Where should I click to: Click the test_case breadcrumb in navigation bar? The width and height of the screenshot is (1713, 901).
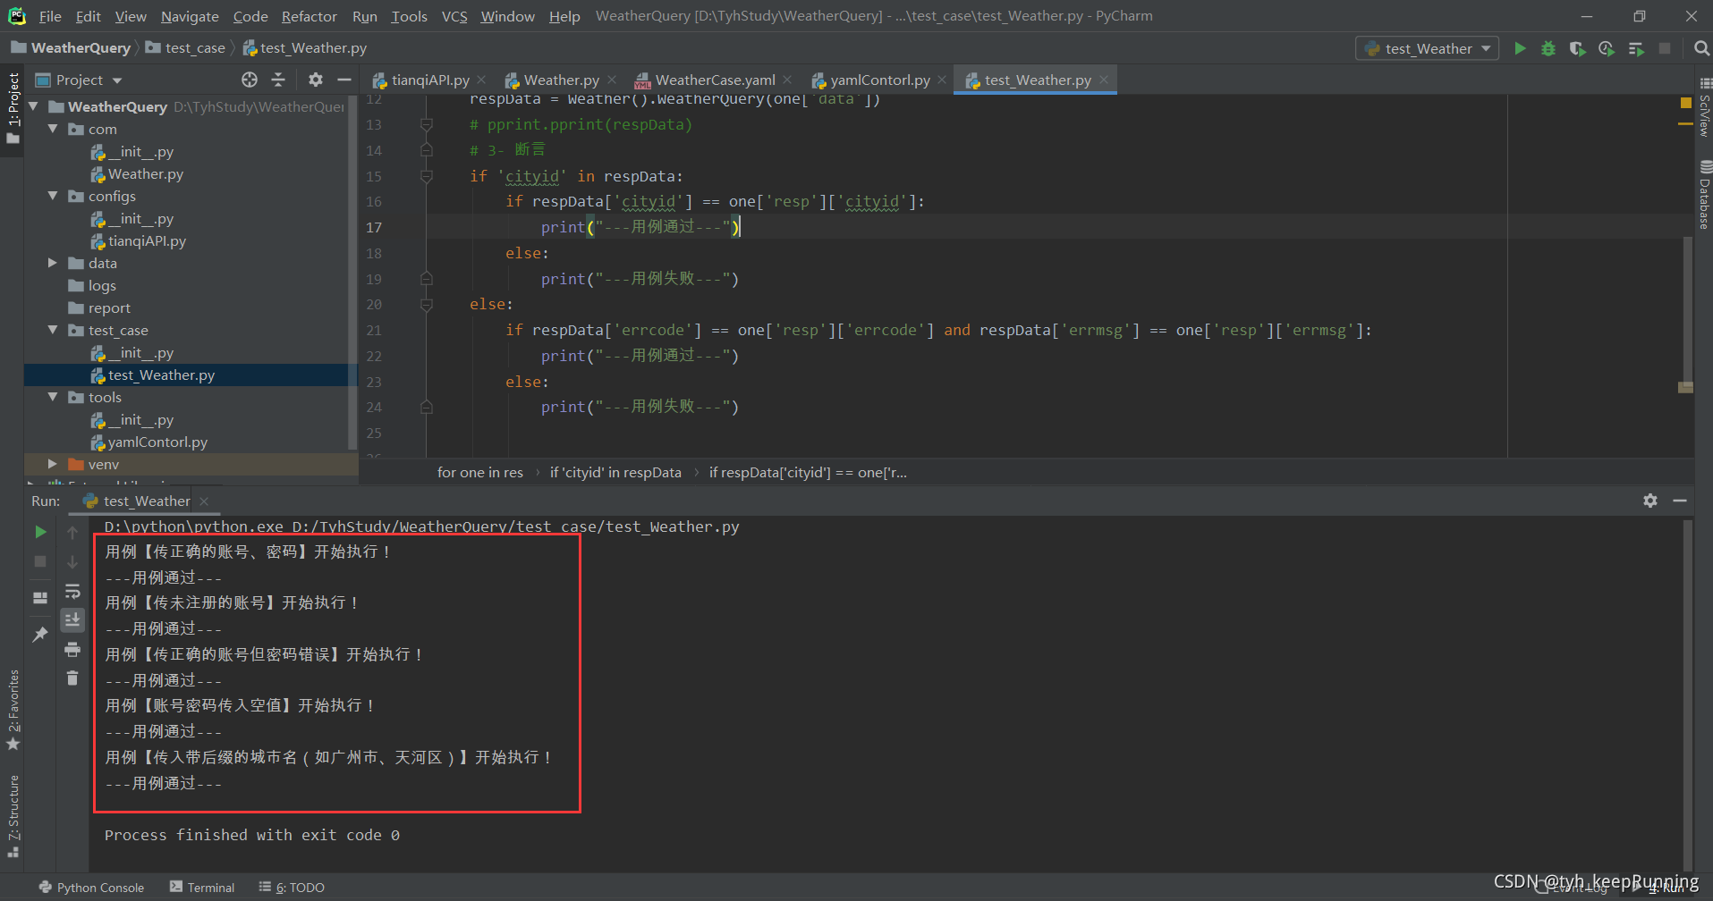click(x=186, y=48)
